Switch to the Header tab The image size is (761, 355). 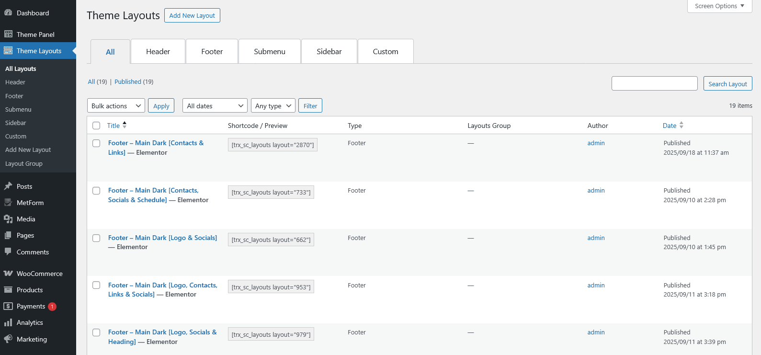click(158, 52)
